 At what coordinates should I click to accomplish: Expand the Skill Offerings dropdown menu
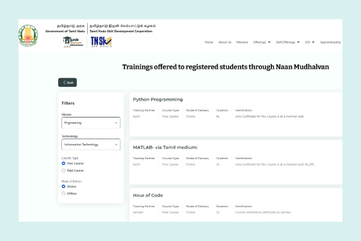(288, 42)
